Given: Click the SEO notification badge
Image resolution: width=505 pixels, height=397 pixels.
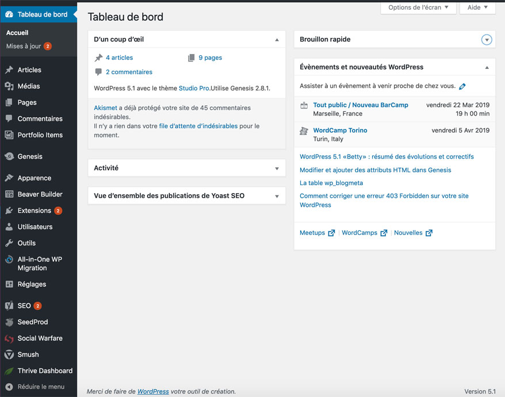Looking at the screenshot, I should 38,306.
